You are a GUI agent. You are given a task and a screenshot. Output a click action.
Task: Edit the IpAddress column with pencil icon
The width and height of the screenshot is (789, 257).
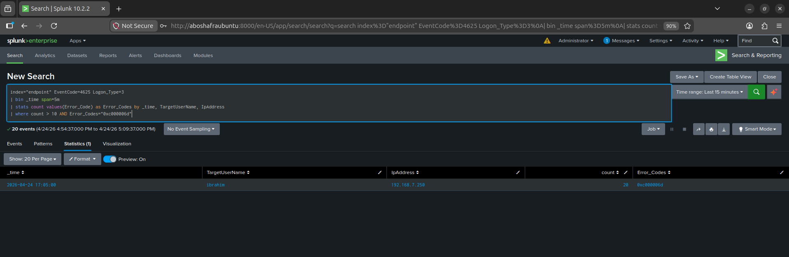pyautogui.click(x=518, y=172)
